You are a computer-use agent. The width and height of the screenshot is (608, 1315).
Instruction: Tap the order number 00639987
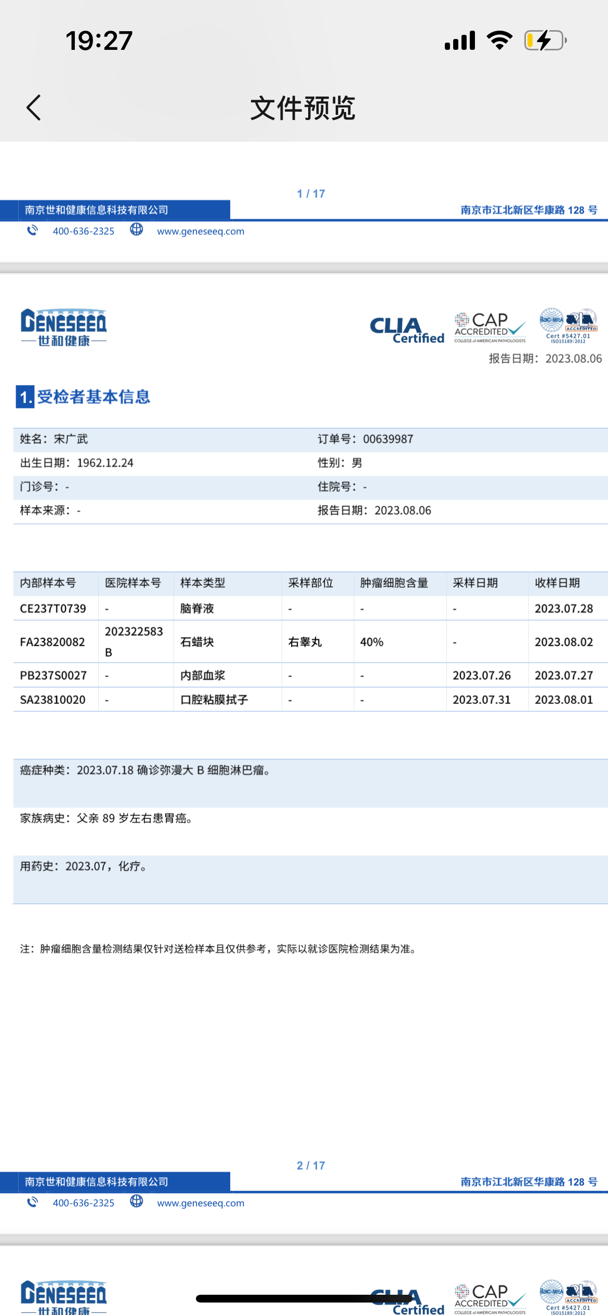(388, 439)
